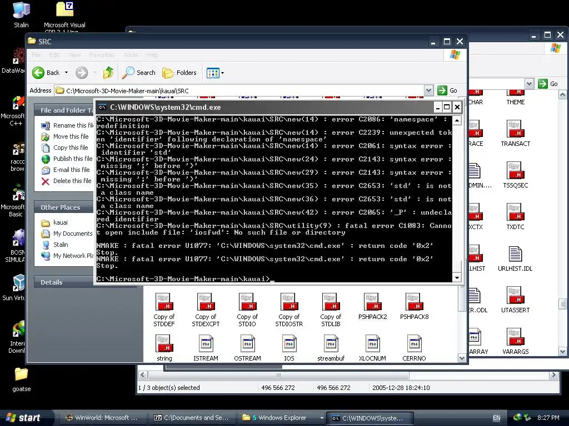This screenshot has height=426, width=569.
Task: Expand address dropdown in back explorer window
Action: [x=529, y=84]
